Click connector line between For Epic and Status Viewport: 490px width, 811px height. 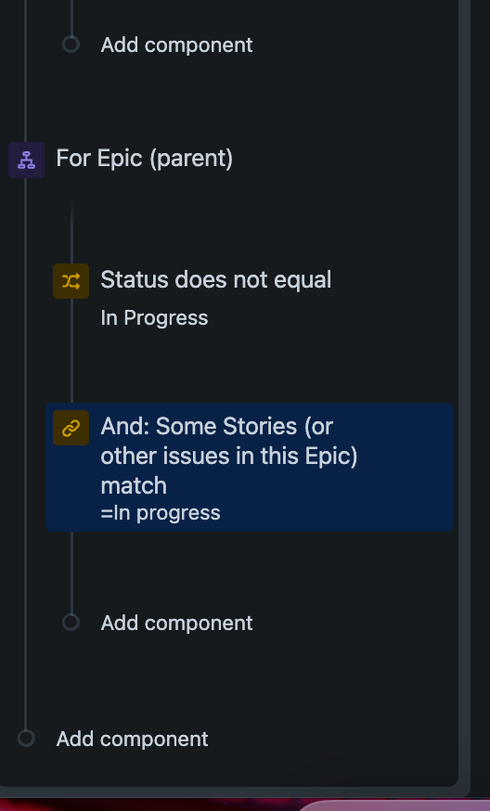tap(71, 233)
